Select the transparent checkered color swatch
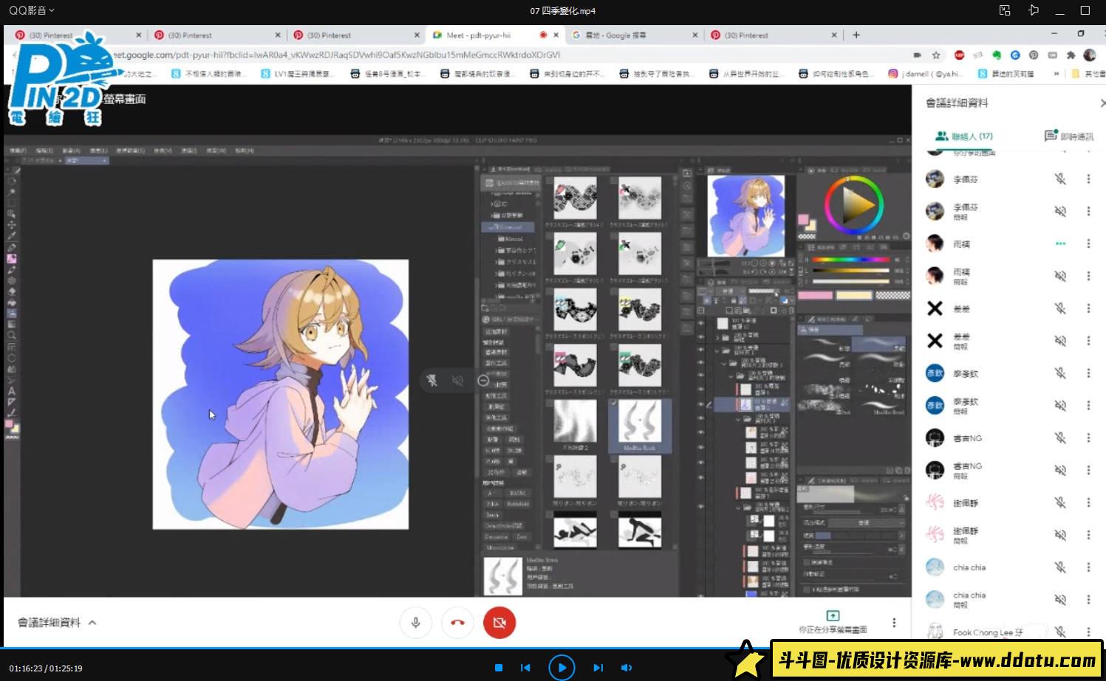 coord(892,295)
